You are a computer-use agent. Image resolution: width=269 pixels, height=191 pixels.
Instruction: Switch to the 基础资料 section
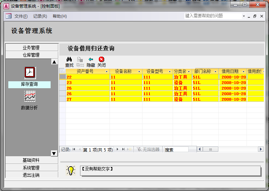(x=32, y=160)
